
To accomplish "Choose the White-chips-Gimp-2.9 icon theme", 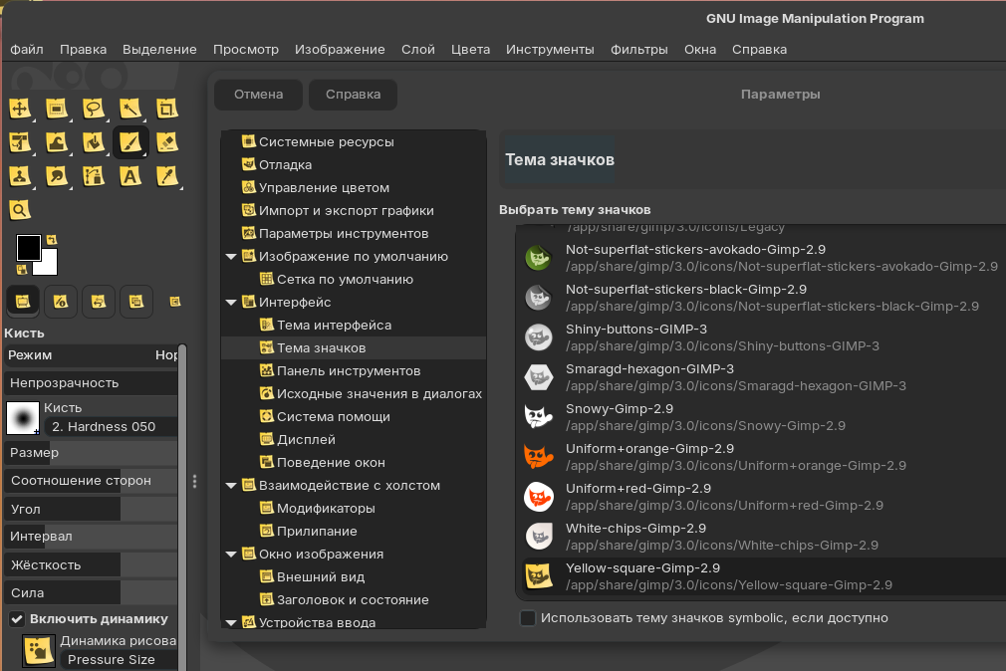I will pyautogui.click(x=760, y=537).
